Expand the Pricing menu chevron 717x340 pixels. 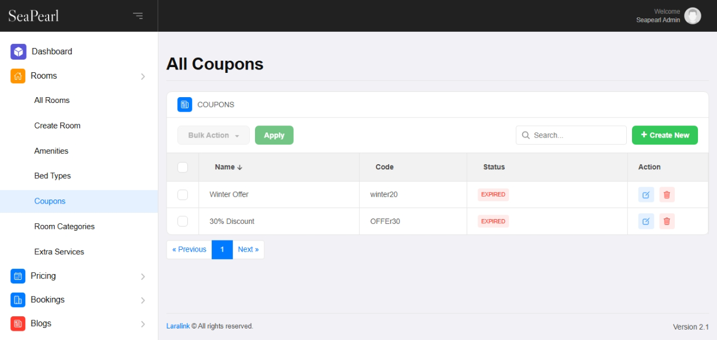tap(143, 276)
